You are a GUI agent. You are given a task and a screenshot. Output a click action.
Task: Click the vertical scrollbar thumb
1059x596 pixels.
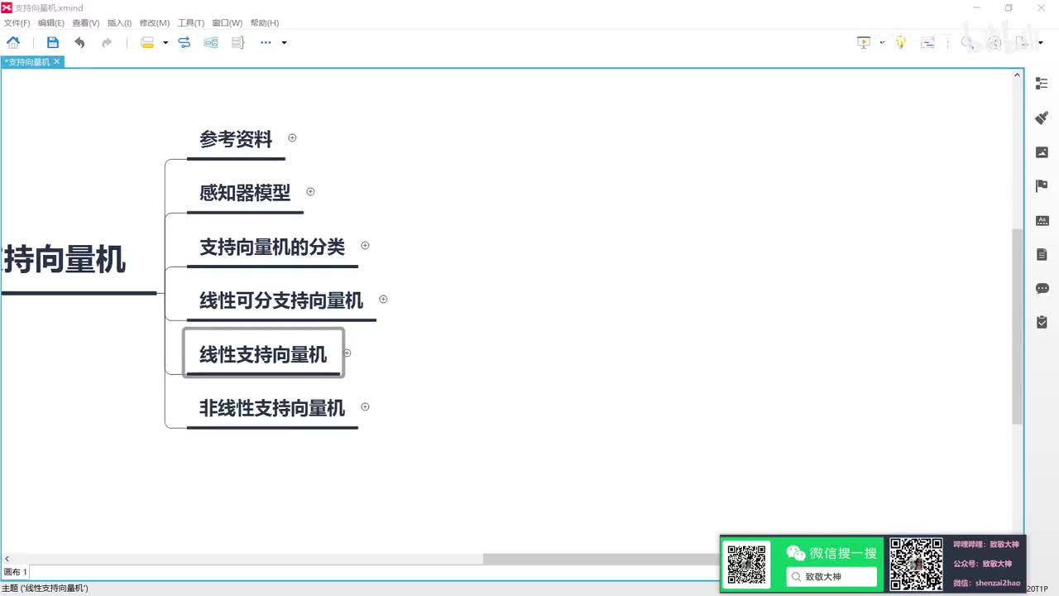pos(1018,327)
